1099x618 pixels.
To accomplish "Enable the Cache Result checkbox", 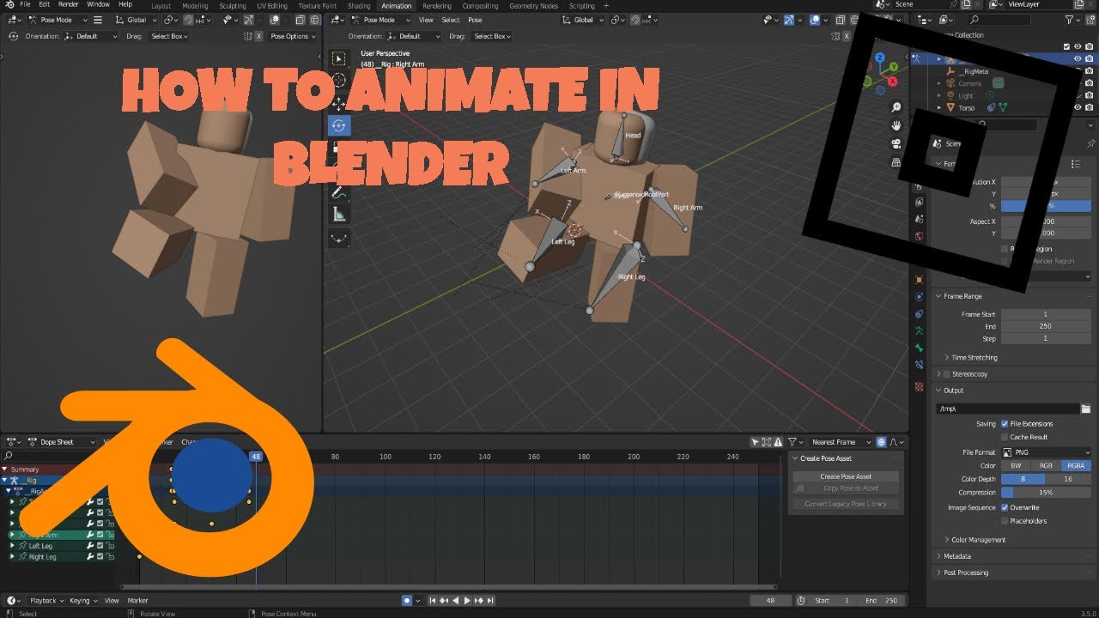I will (1005, 437).
